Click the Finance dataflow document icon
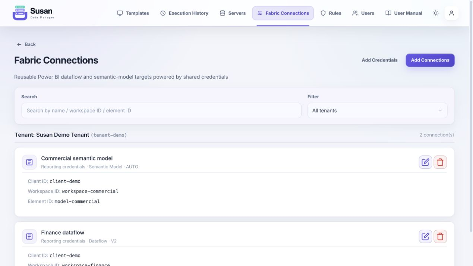This screenshot has width=473, height=266. pos(29,236)
